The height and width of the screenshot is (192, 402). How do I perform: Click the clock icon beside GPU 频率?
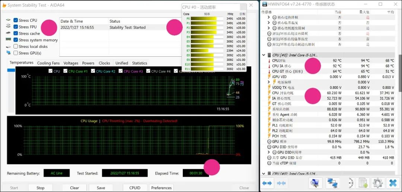[269, 141]
